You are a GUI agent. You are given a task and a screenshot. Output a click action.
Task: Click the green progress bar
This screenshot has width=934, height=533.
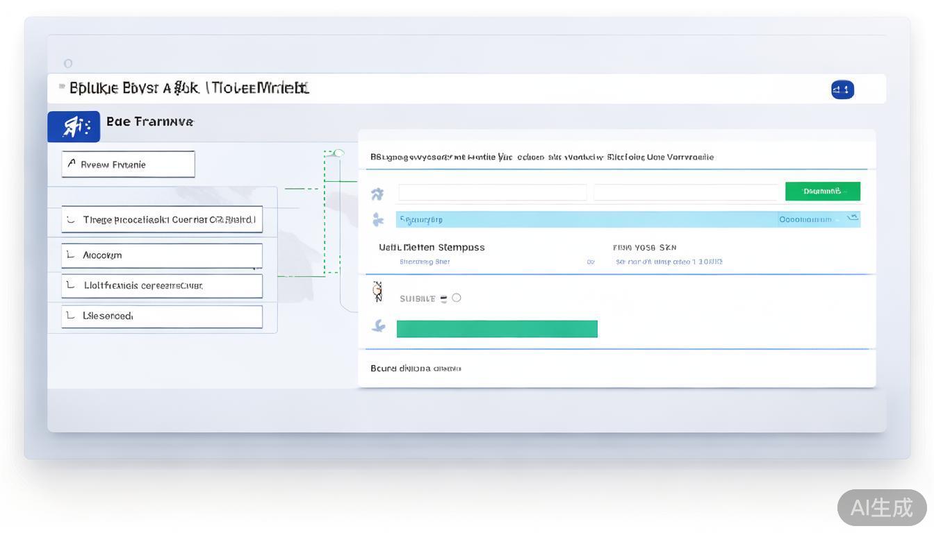click(497, 329)
